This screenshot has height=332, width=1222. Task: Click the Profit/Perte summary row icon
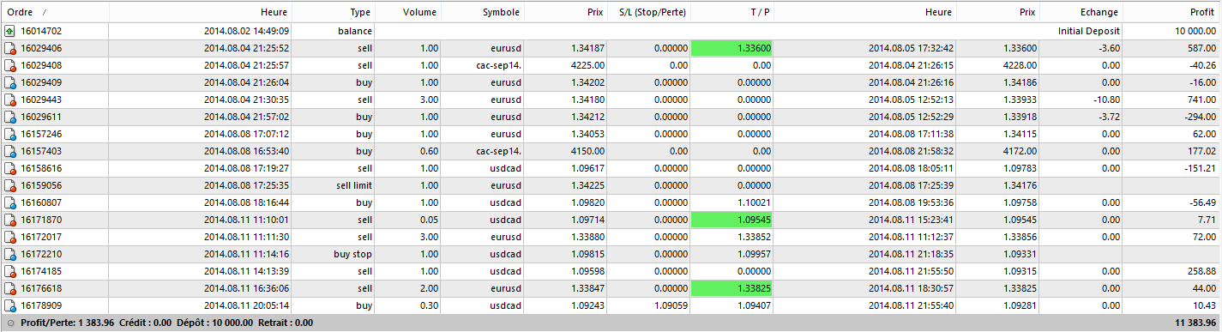[x=9, y=323]
